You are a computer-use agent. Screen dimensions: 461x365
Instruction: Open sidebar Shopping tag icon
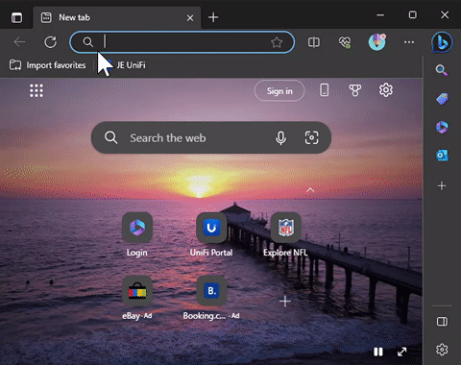coord(442,99)
